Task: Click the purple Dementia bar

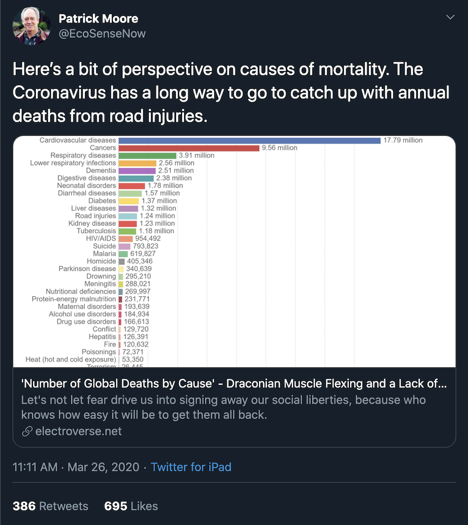Action: point(137,171)
